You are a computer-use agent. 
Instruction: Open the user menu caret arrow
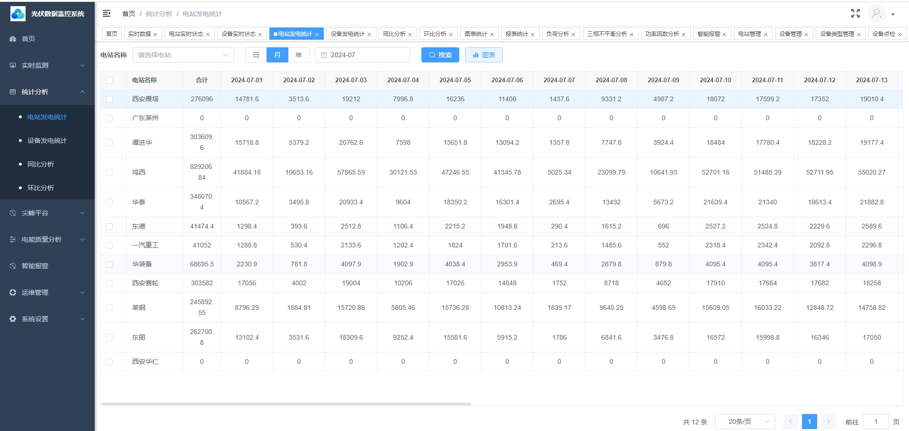point(893,14)
